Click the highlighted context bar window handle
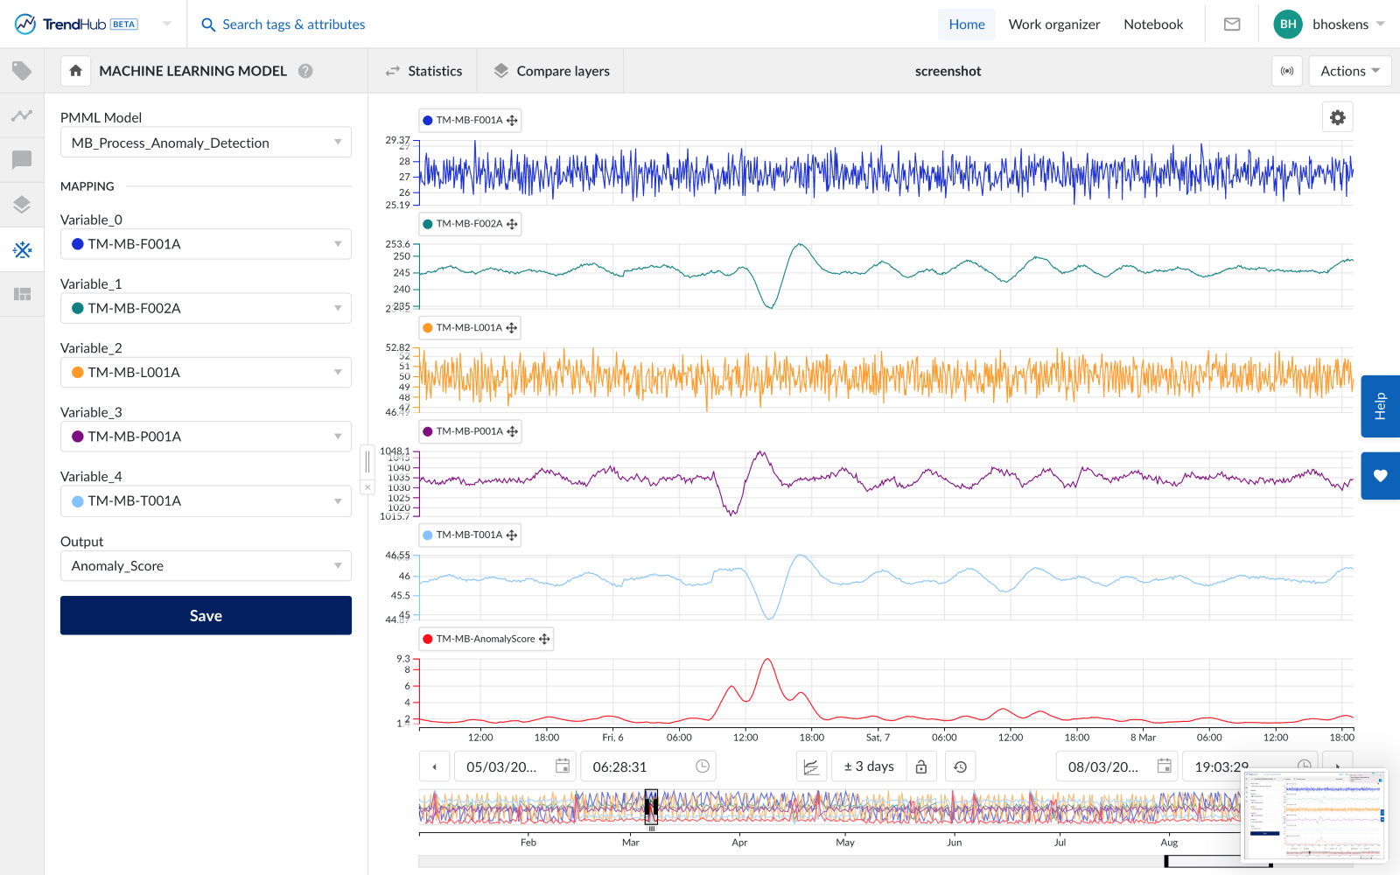 point(651,807)
